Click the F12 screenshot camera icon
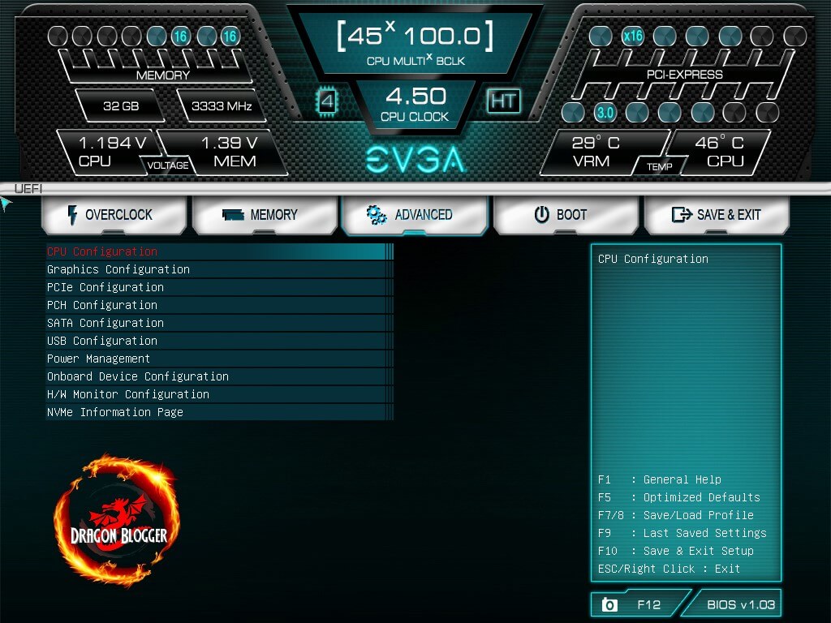The width and height of the screenshot is (831, 623). (609, 604)
